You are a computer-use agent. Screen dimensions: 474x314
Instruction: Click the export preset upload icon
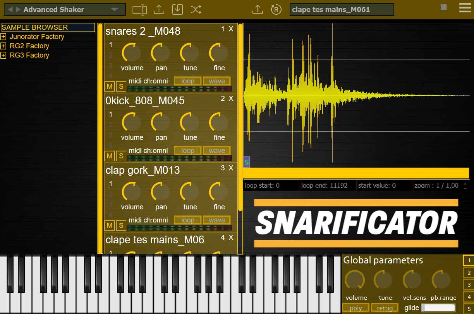(158, 10)
